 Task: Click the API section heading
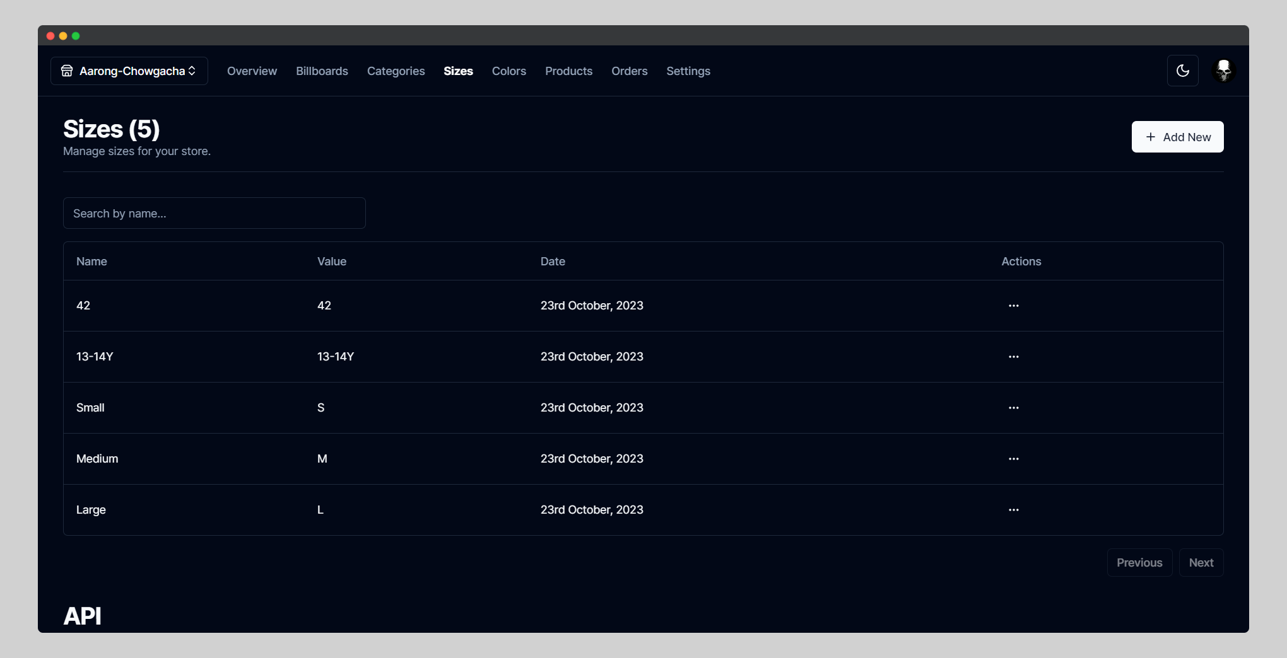tap(82, 616)
